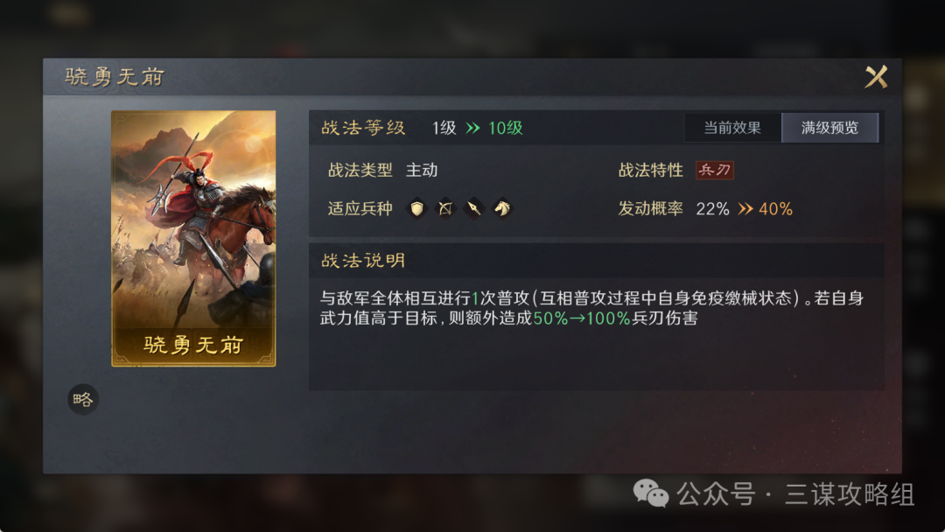The image size is (945, 532).
Task: Switch to 当前效果 tab
Action: (x=732, y=128)
